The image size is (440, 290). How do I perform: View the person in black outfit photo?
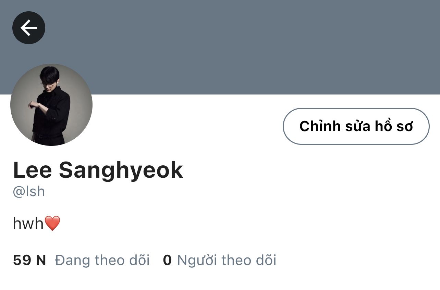pyautogui.click(x=51, y=105)
